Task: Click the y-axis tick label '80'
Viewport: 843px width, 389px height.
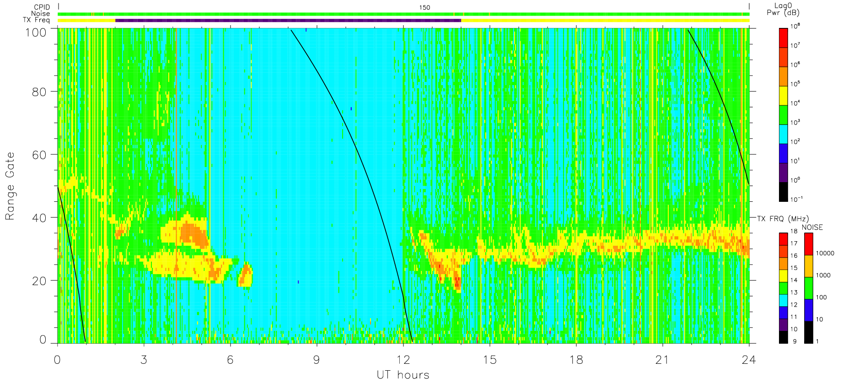Action: 39,92
